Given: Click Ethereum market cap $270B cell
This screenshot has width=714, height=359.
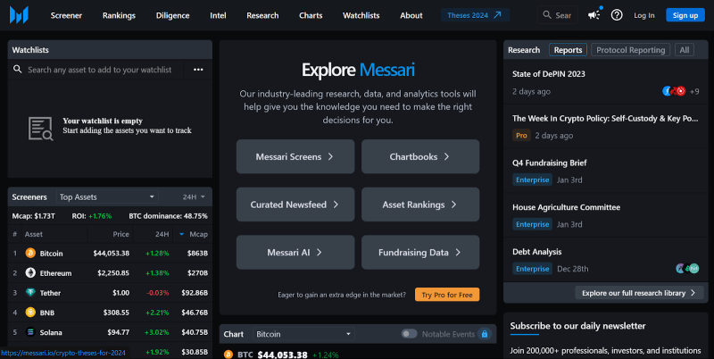Looking at the screenshot, I should (197, 273).
